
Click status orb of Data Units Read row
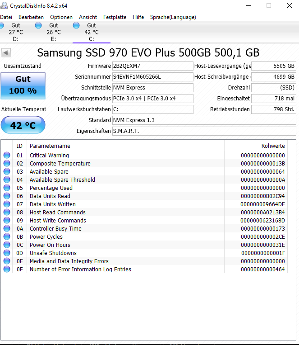pyautogui.click(x=7, y=196)
